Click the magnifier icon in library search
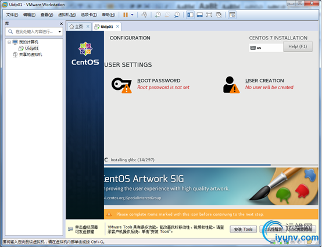This screenshot has height=247, width=322. (10, 31)
